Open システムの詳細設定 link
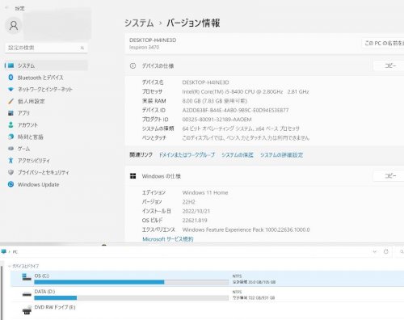Viewport: 404px width, 320px height. click(281, 155)
